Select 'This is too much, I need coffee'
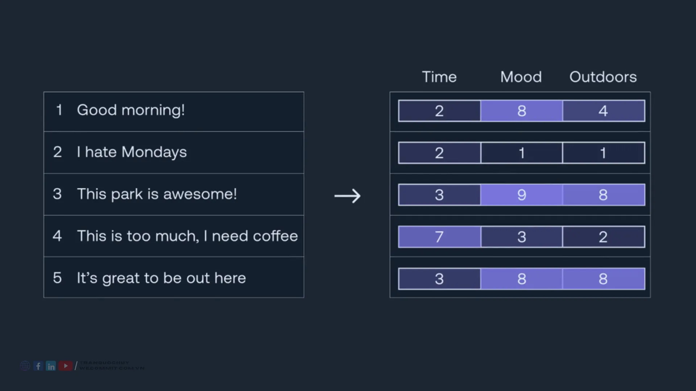 point(174,236)
